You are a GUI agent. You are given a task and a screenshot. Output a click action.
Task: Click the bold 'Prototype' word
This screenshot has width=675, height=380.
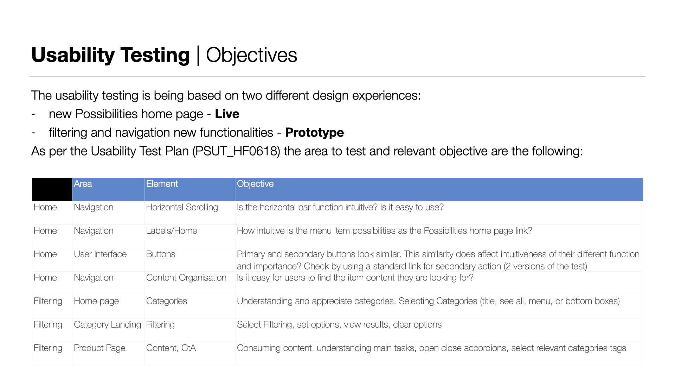point(314,133)
